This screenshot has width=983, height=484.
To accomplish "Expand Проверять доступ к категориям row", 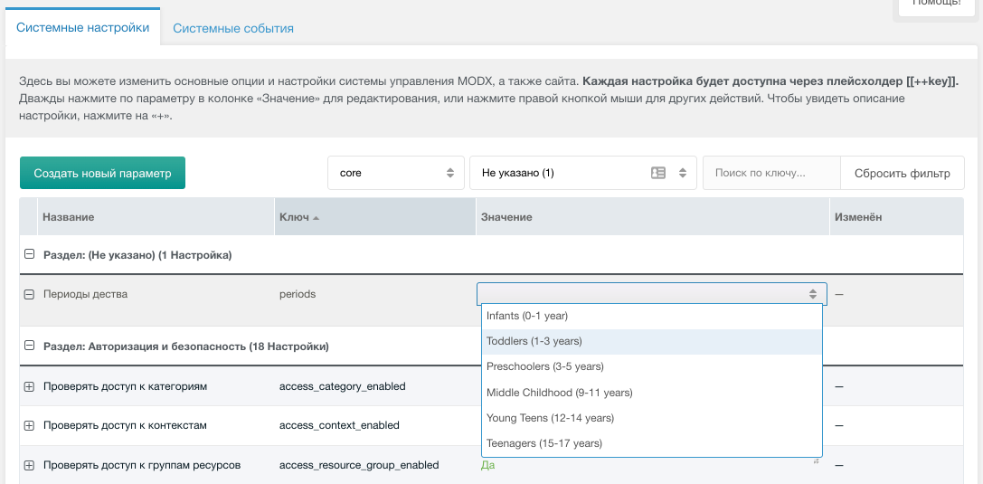I will [x=29, y=387].
